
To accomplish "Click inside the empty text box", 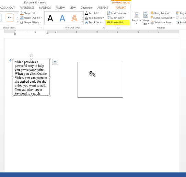I will (100, 80).
